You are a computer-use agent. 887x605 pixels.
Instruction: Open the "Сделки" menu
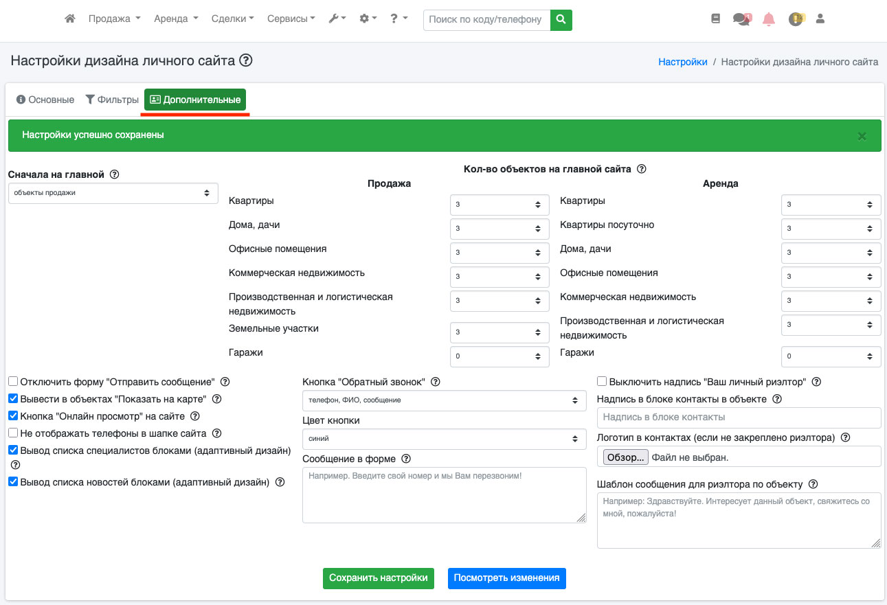click(233, 19)
